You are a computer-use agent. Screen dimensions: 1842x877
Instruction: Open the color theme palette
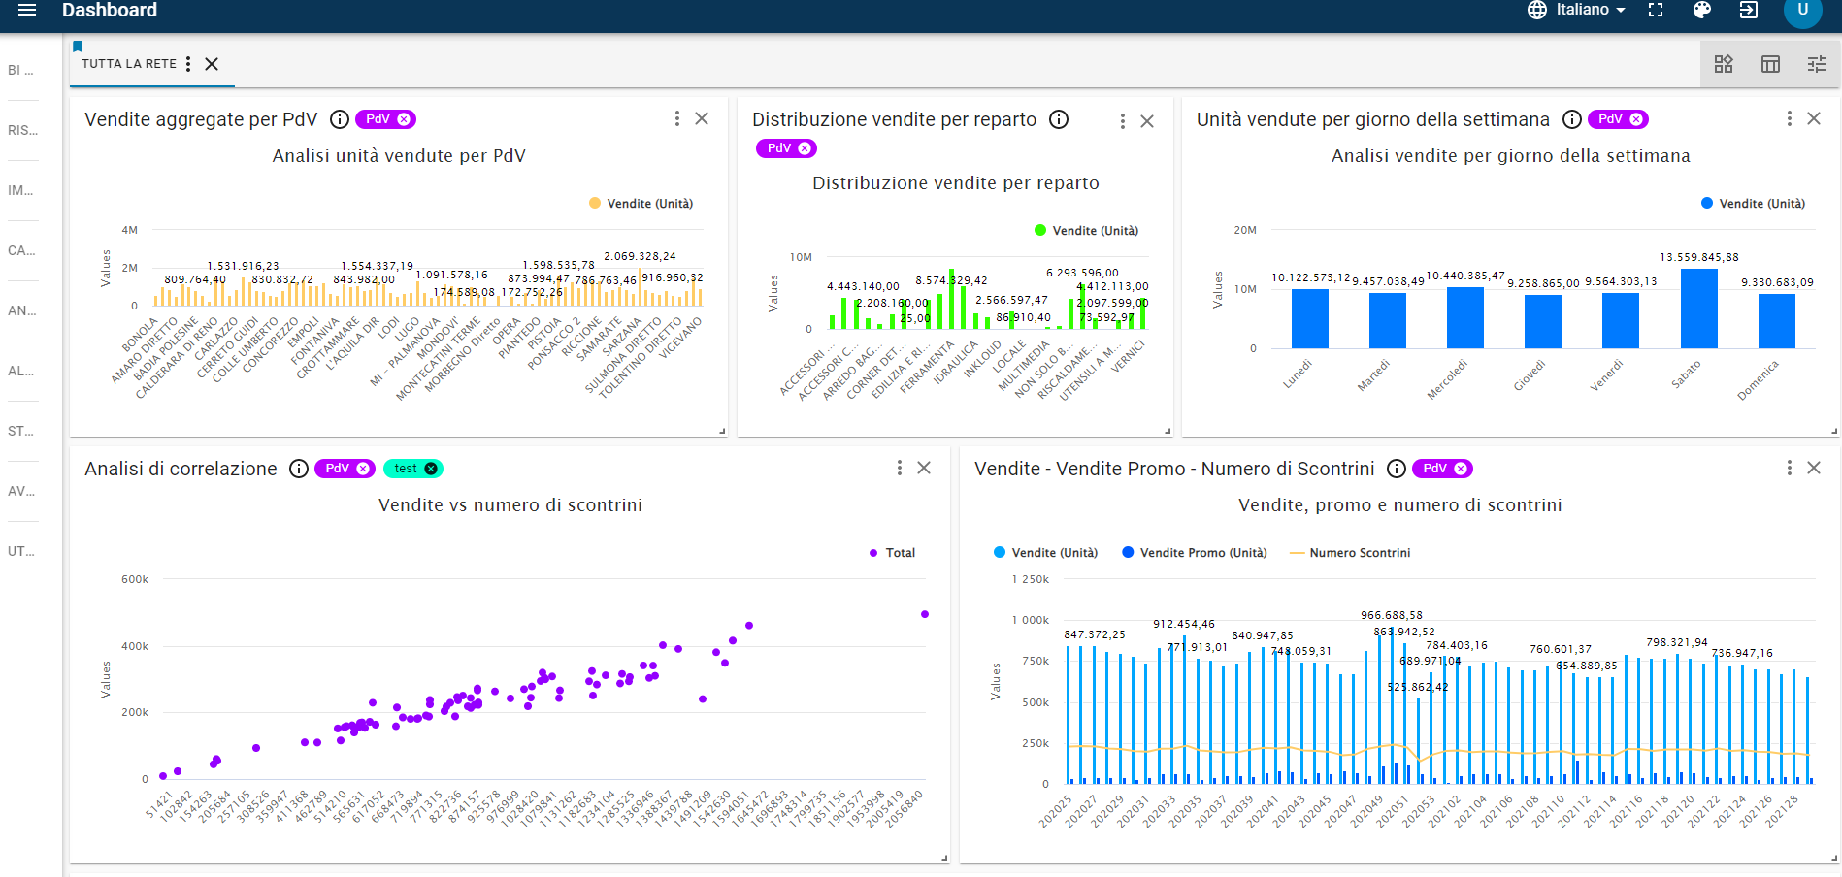pos(1702,10)
